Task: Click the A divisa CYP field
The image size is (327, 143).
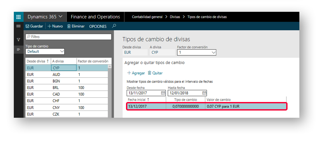Action: tap(162, 52)
